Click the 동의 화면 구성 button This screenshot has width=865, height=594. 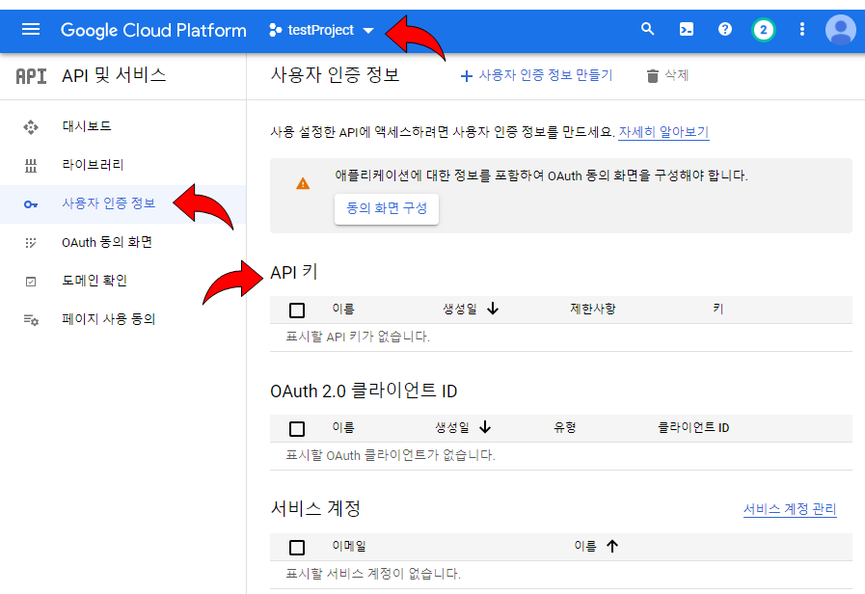coord(387,208)
